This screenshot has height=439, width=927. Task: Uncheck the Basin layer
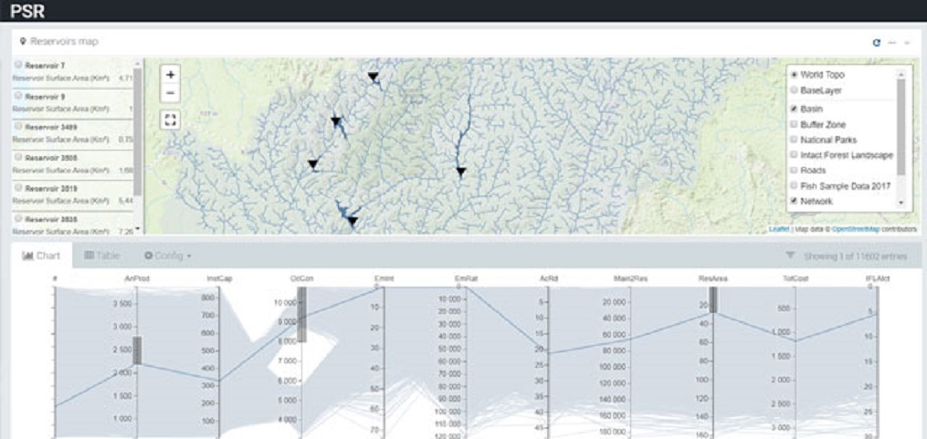tap(794, 108)
